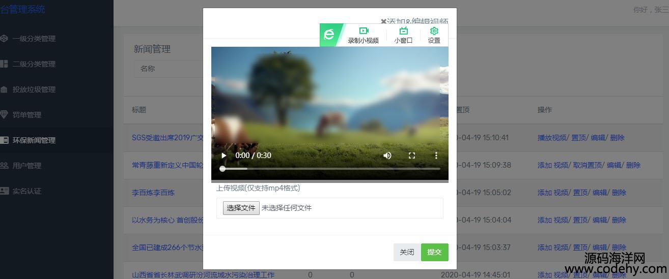This screenshot has width=669, height=279.
Task: Submit the video with 提交
Action: (x=434, y=252)
